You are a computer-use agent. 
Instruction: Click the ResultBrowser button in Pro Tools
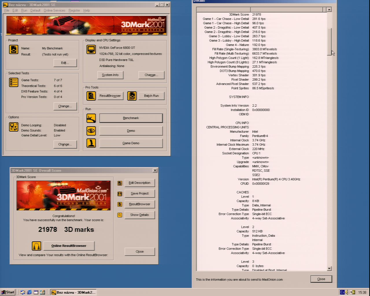(x=110, y=96)
